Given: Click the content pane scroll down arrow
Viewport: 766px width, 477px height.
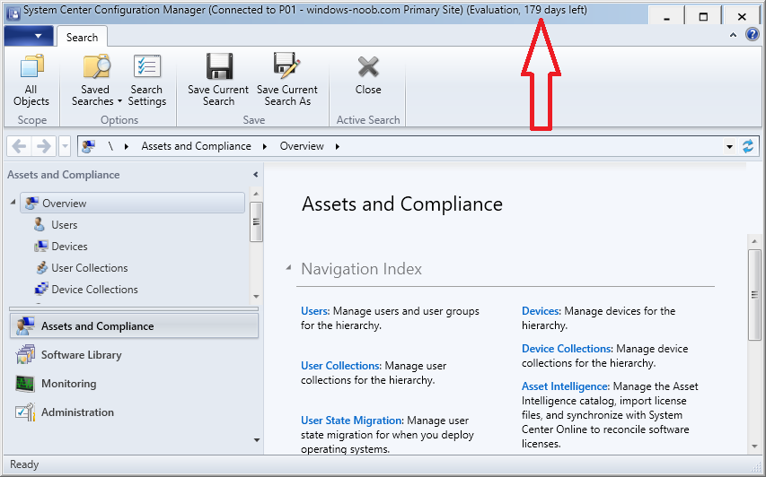Looking at the screenshot, I should pos(754,447).
